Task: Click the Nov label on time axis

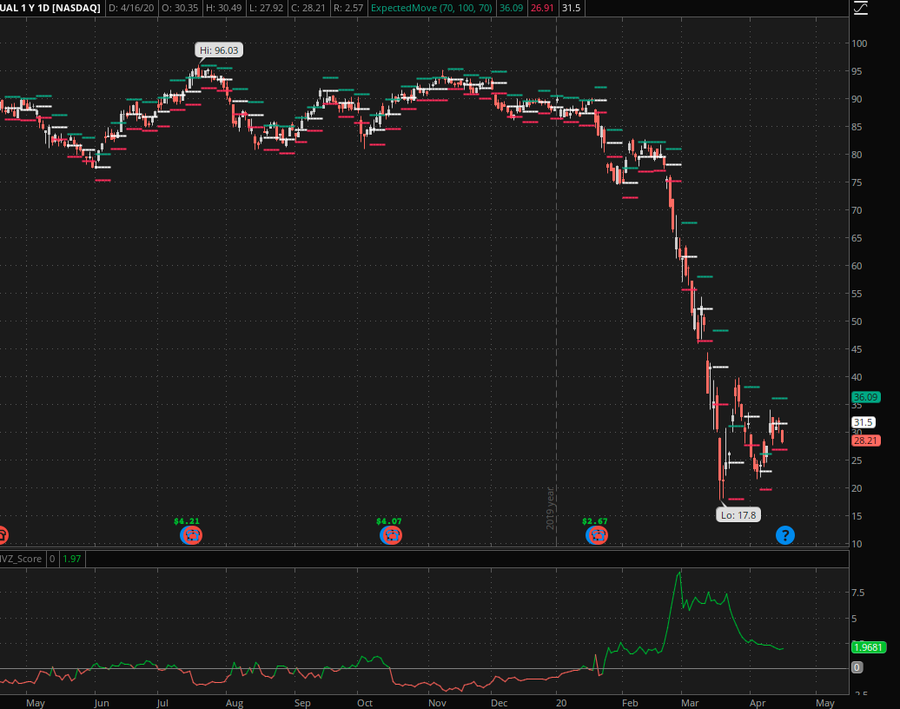Action: (x=437, y=702)
